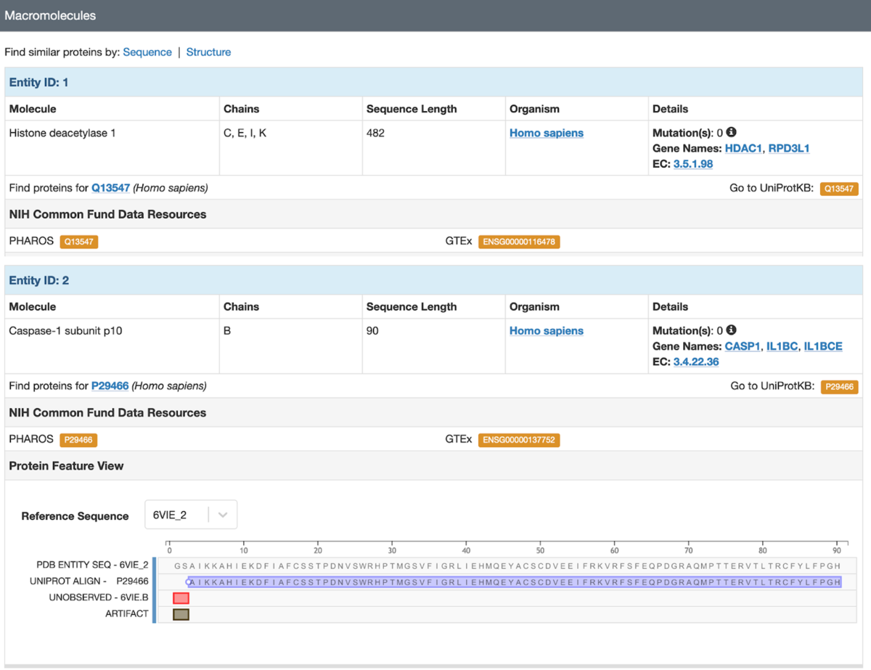Click the CASP1 gene name link

pyautogui.click(x=743, y=346)
